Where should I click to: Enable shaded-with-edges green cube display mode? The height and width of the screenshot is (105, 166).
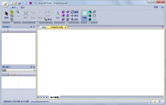(x=90, y=16)
